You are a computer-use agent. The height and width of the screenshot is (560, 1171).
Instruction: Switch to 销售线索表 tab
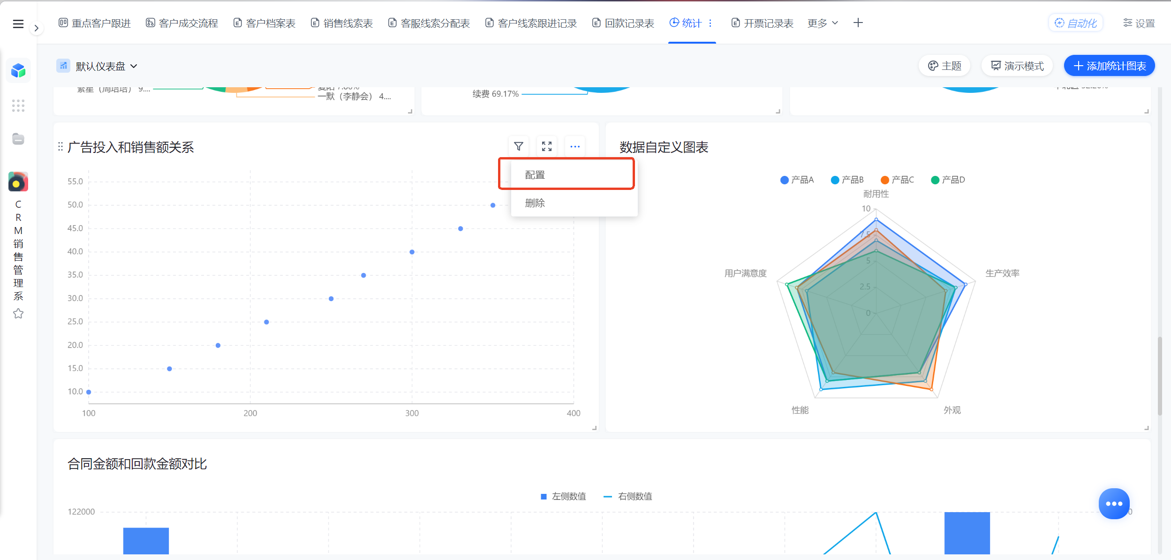click(x=342, y=23)
